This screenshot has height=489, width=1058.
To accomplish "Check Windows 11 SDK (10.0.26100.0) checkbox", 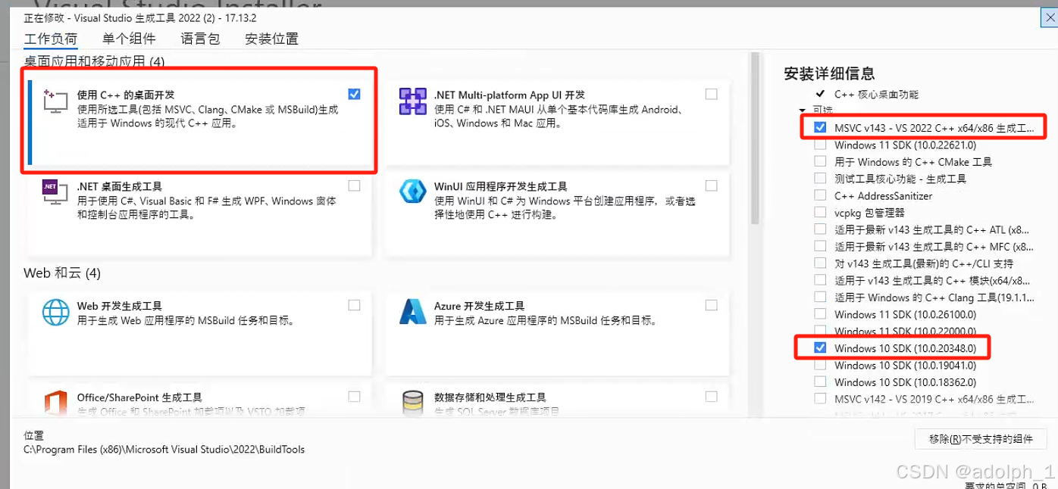I will (820, 314).
